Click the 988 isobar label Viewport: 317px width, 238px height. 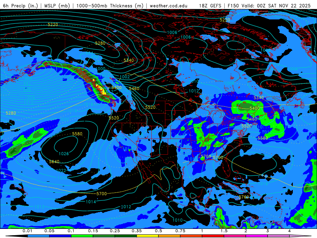click(29, 79)
